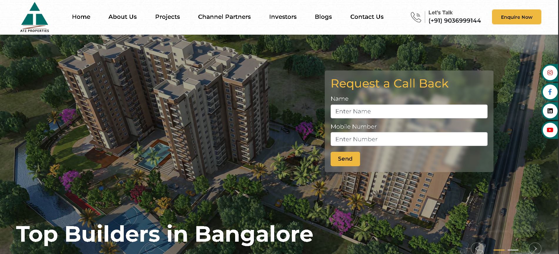The image size is (559, 254).
Task: Open the LinkedIn social icon
Action: [x=550, y=111]
